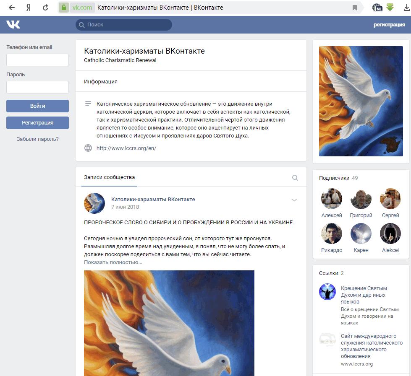
Task: Open browser downloads via the download icon
Action: [406, 8]
